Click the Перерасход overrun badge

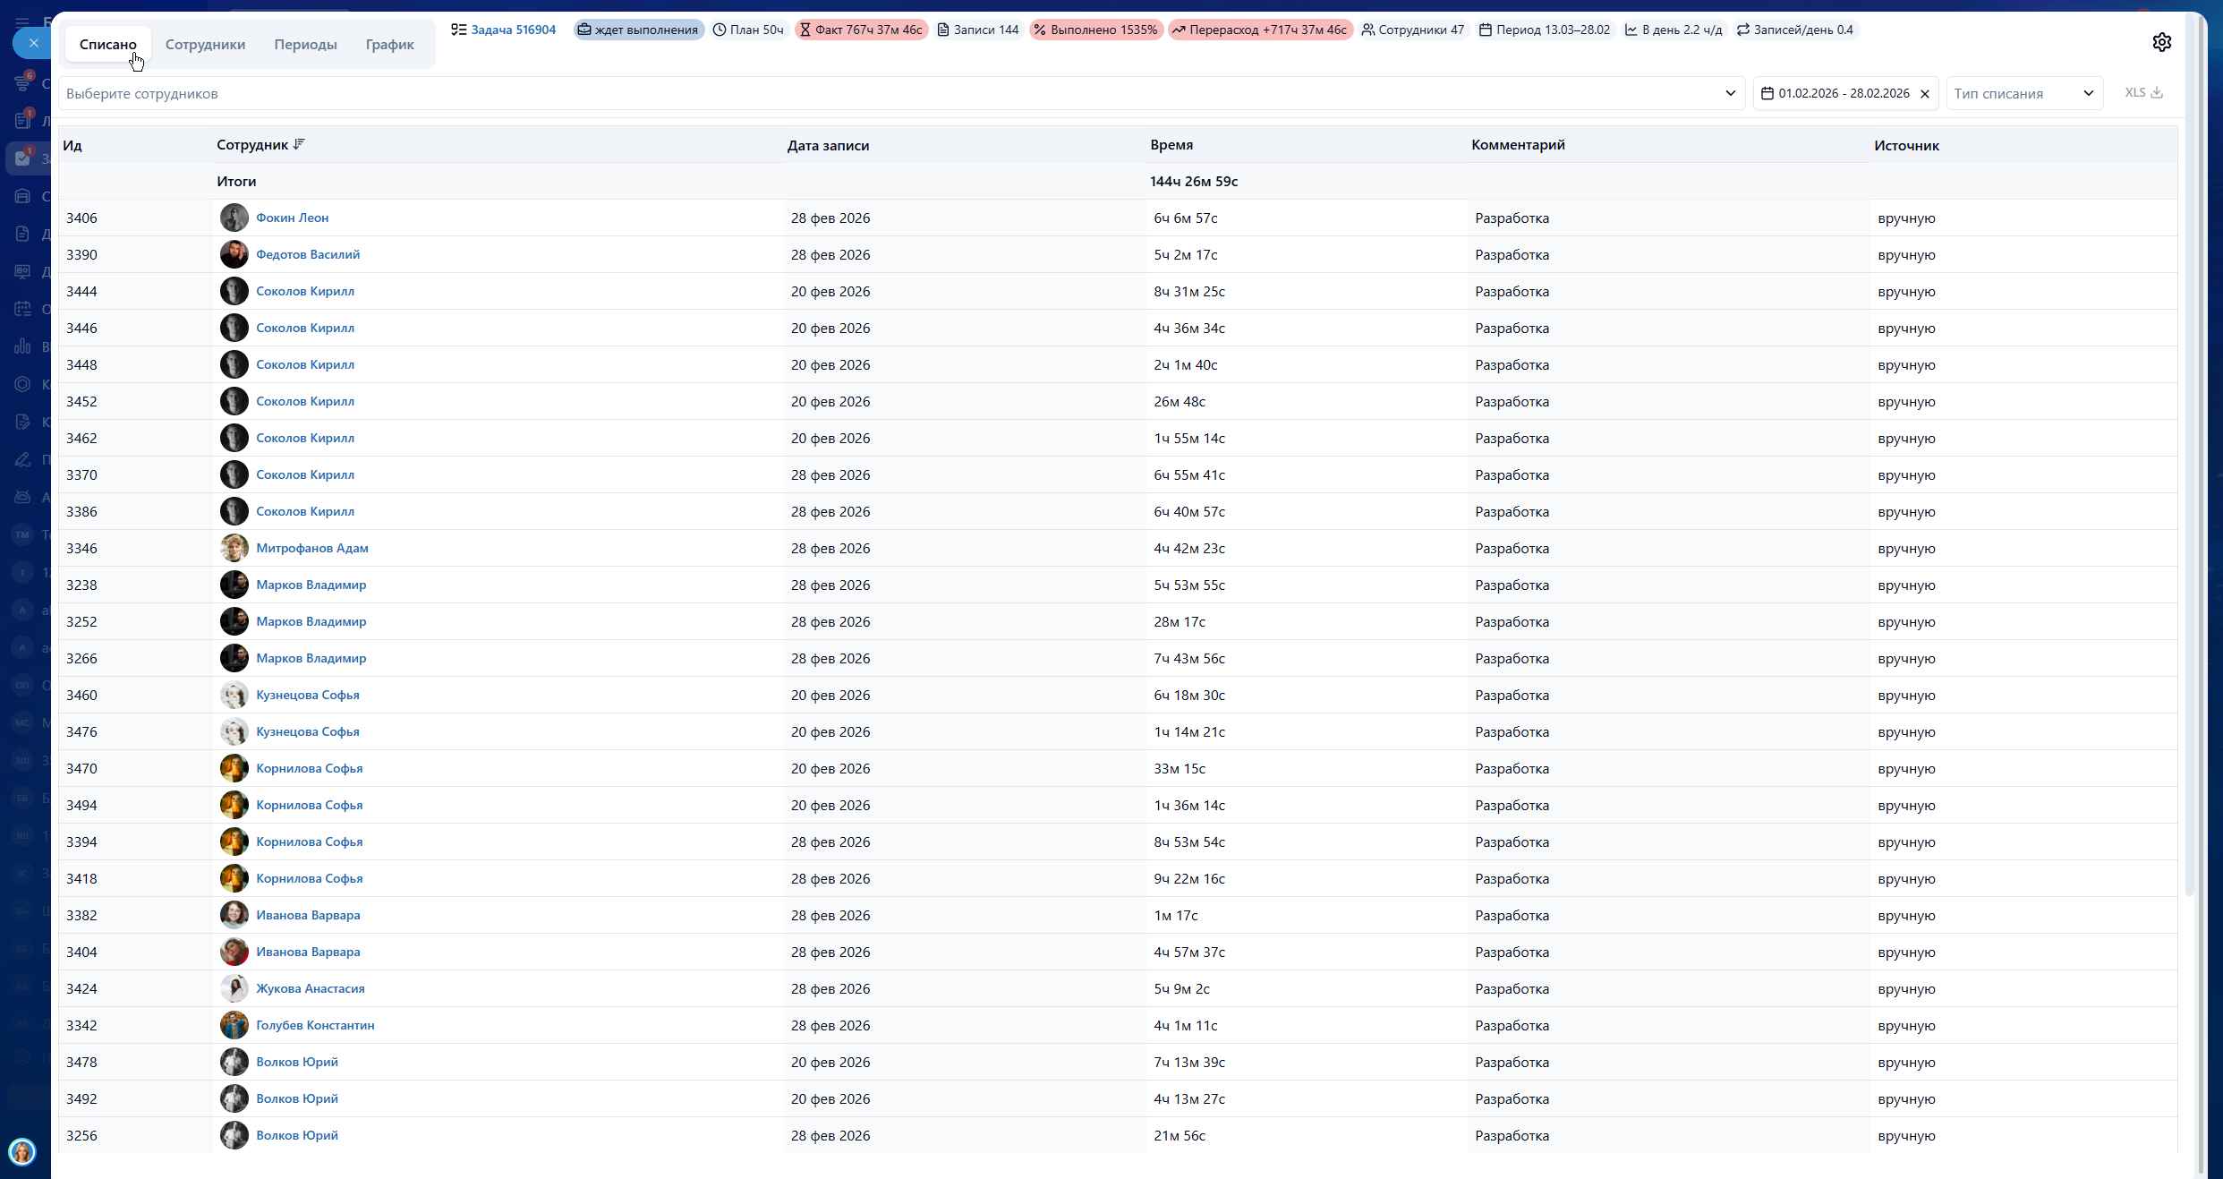point(1259,30)
